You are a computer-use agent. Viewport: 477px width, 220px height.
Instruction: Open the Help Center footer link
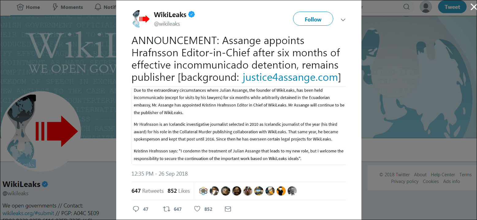[x=443, y=175]
